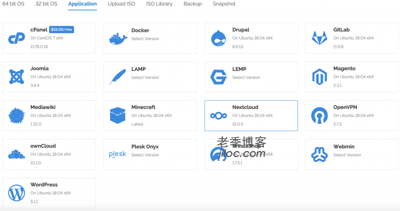The image size is (400, 211).
Task: Click the WordPress logo icon
Action: [x=17, y=193]
